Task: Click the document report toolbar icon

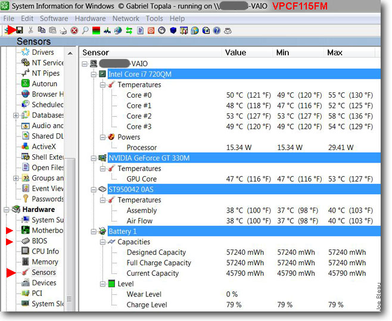Action: [140, 31]
